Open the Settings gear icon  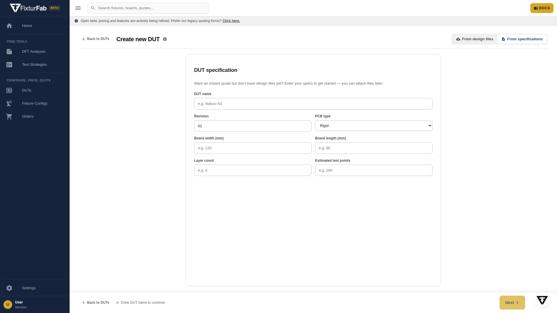click(x=9, y=288)
